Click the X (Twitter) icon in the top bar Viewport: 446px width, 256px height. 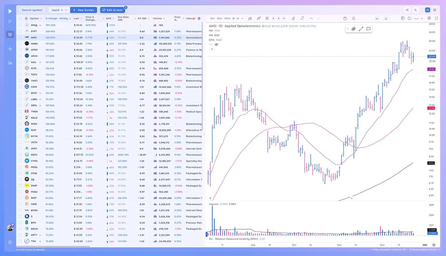pyautogui.click(x=416, y=10)
